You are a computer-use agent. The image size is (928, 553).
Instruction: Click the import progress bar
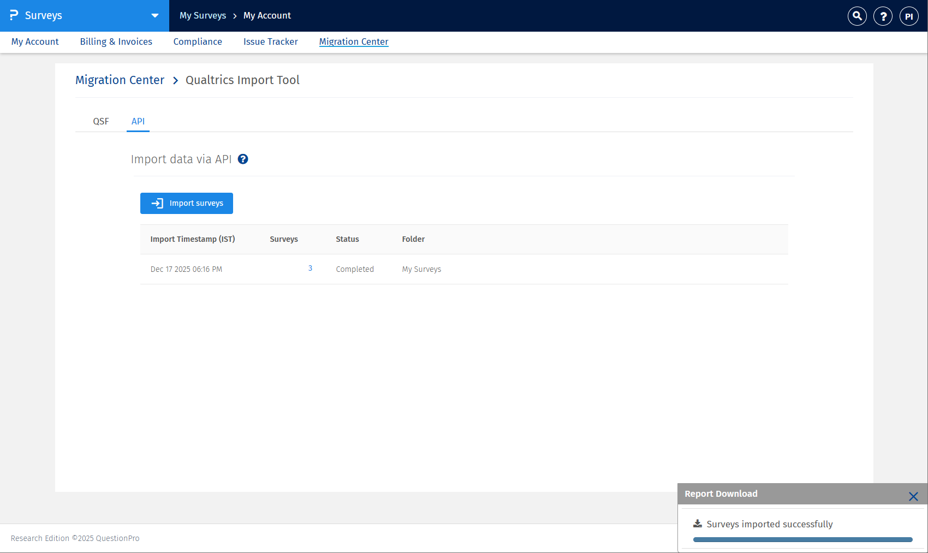(x=802, y=539)
